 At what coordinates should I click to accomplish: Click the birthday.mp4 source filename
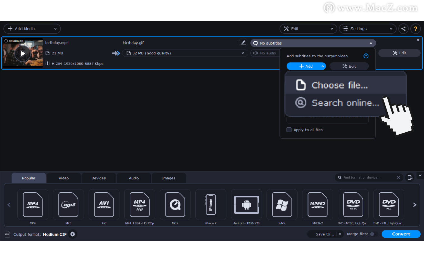57,42
